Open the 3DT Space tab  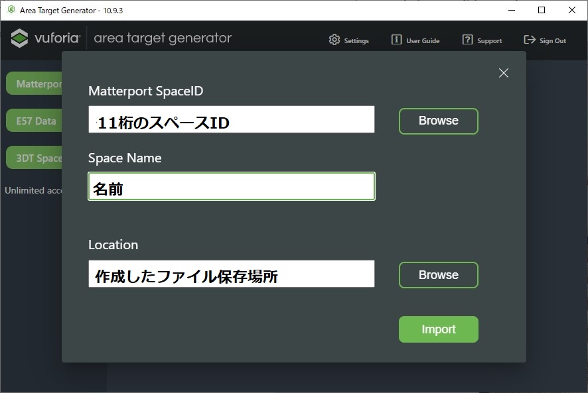tap(35, 158)
